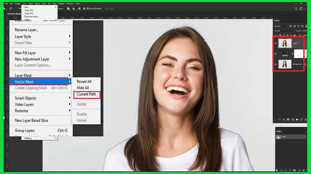The image size is (311, 174).
Task: Expand the New Adjustment Layer submenu
Action: click(x=70, y=59)
